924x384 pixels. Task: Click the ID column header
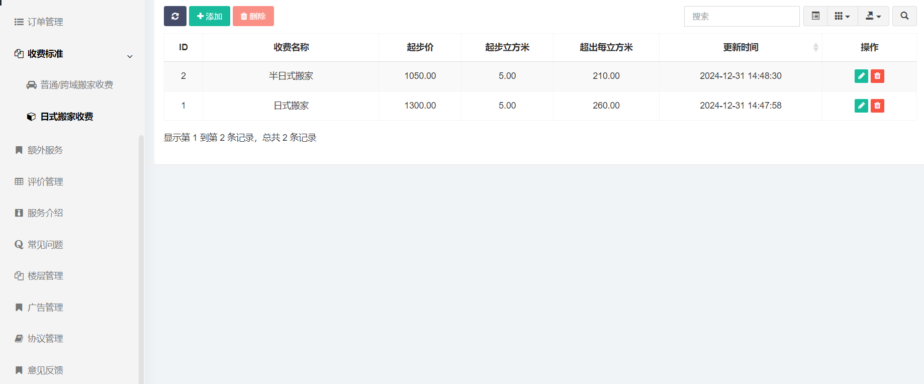click(183, 47)
